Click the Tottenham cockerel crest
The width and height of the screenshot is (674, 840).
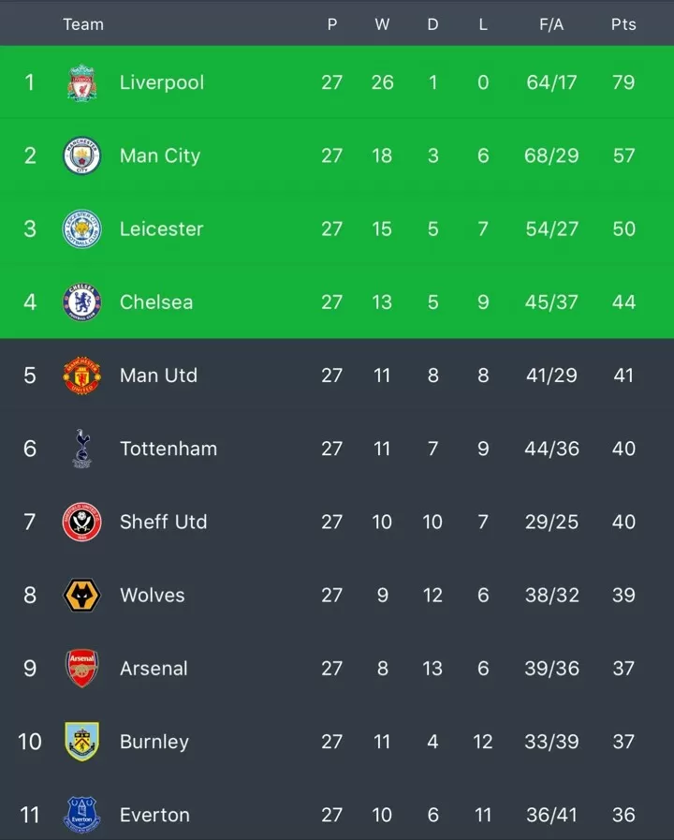(81, 449)
